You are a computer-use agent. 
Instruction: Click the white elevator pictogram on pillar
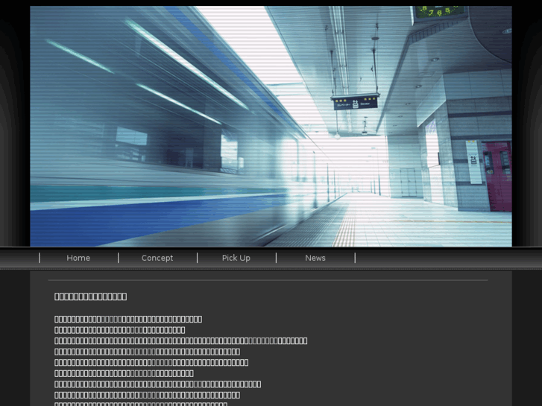tap(473, 161)
